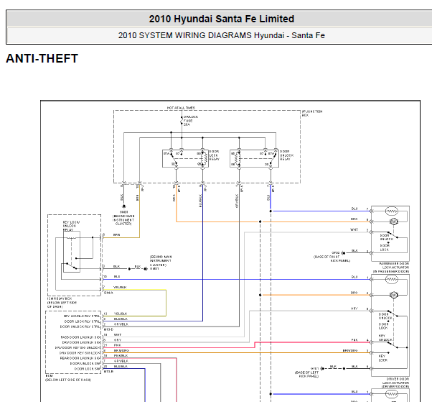The image size is (432, 402).
Task: Click "(BASE OF RIGHT KICK PANEL)" ground note
Action: [x=332, y=258]
